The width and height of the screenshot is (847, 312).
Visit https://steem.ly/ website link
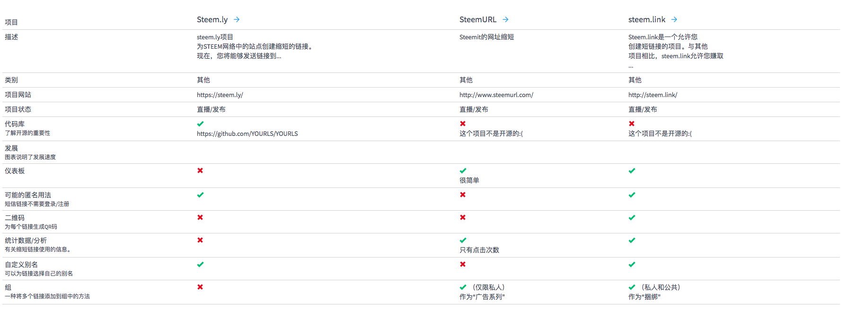(x=220, y=95)
